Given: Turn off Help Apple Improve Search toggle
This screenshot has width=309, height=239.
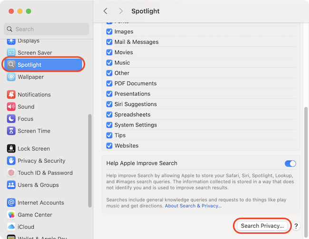Looking at the screenshot, I should pos(290,163).
